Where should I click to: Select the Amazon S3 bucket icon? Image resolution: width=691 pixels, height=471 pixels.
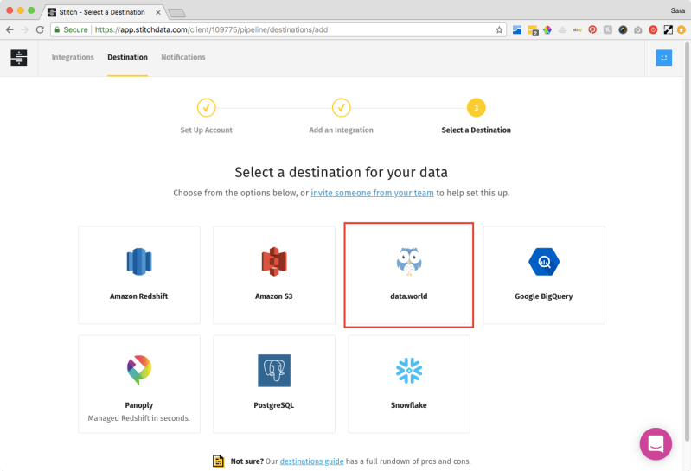click(x=274, y=262)
